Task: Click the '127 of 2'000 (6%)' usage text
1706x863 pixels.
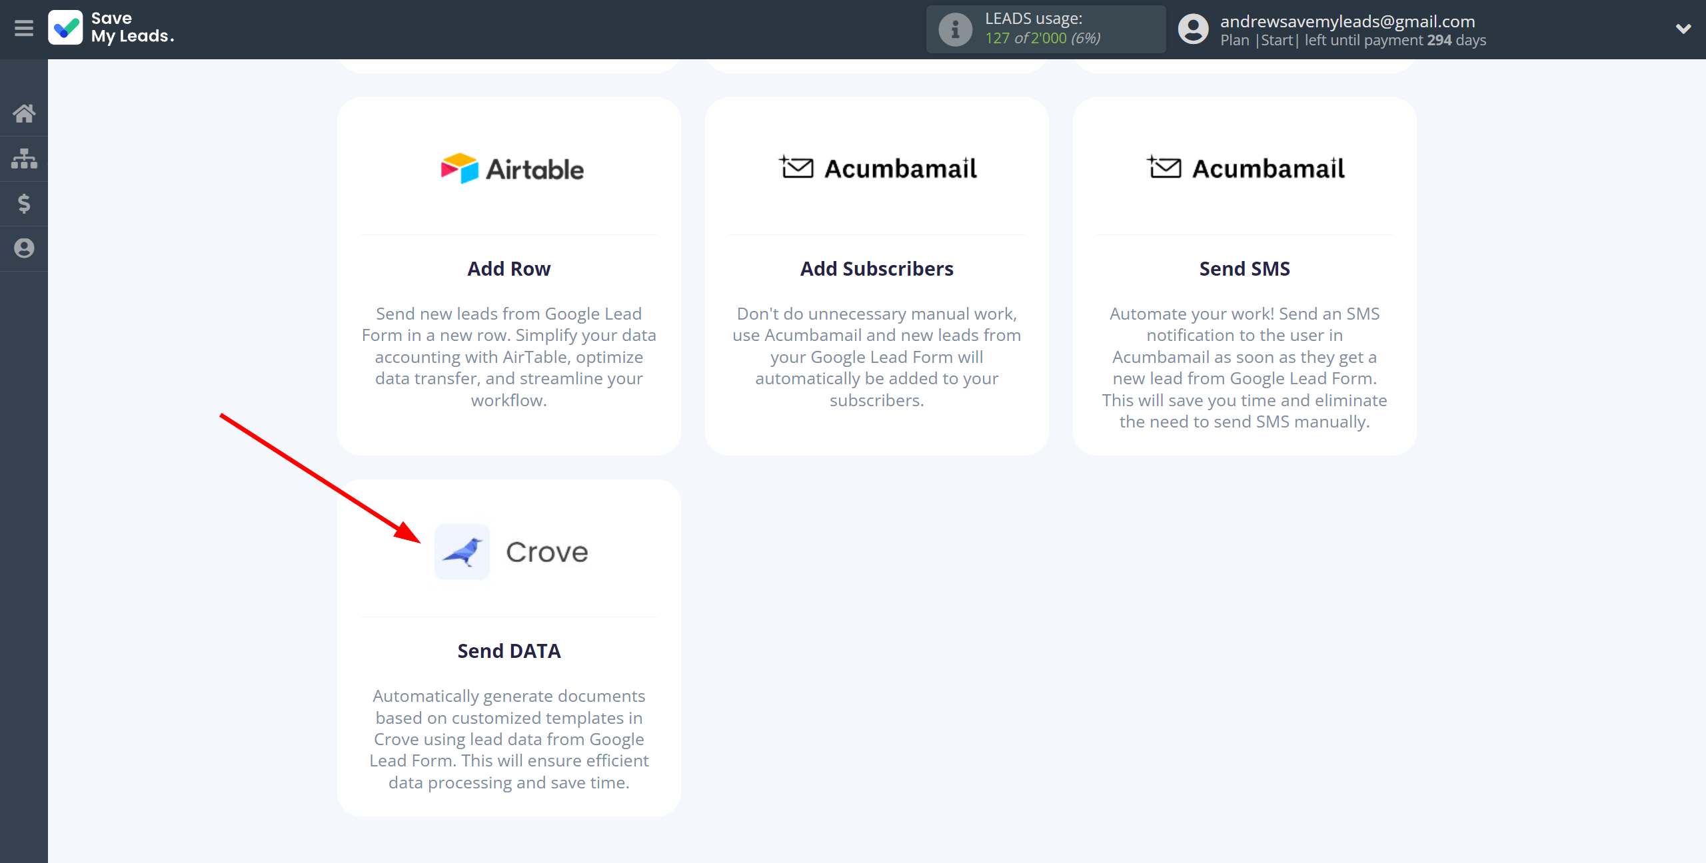Action: (x=1043, y=39)
